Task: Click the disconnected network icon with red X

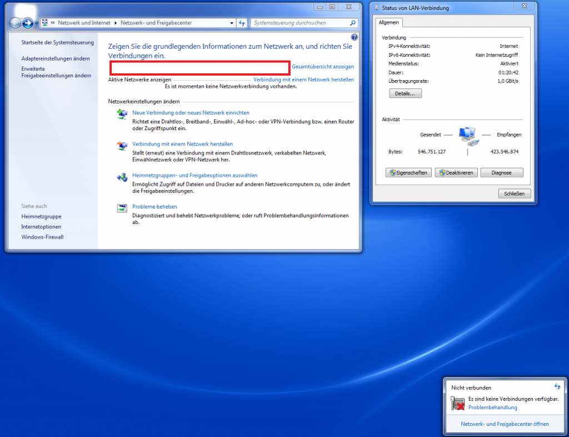Action: 458,403
